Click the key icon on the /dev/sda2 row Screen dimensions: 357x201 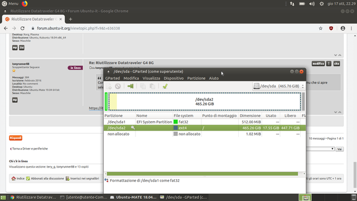133,128
